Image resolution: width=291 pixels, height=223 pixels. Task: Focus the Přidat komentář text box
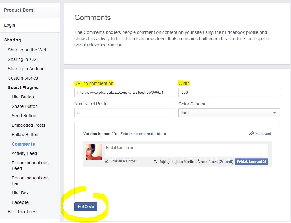click(186, 150)
